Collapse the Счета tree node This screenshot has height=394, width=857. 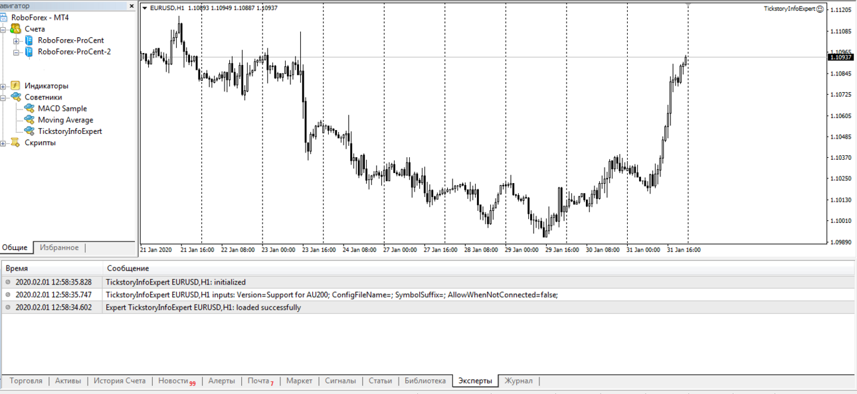coord(3,29)
